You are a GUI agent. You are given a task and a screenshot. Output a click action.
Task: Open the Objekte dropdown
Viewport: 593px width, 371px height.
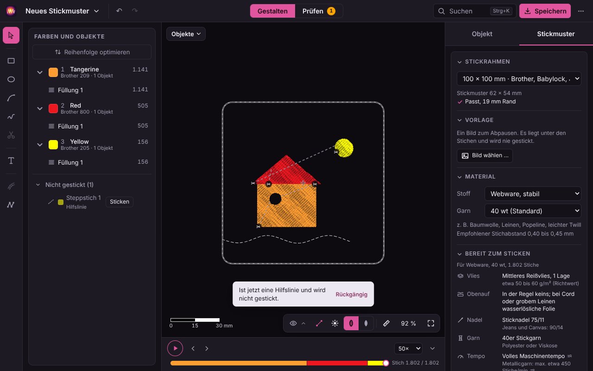(x=186, y=34)
